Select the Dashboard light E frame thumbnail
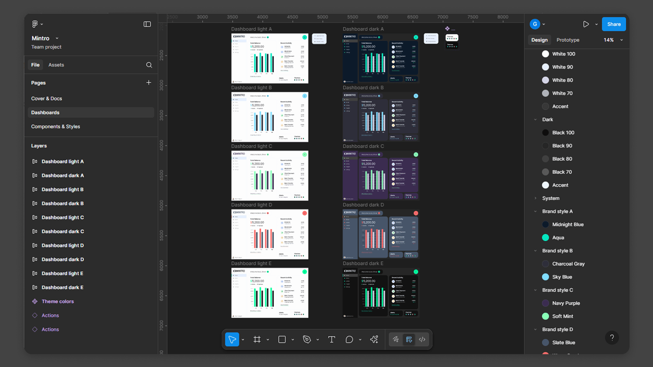This screenshot has height=367, width=653. click(x=270, y=293)
